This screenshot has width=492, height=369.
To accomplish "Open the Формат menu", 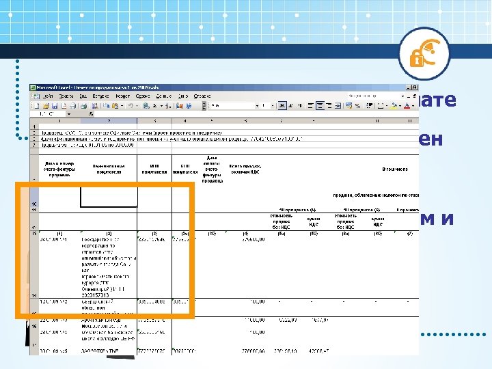I will [123, 96].
